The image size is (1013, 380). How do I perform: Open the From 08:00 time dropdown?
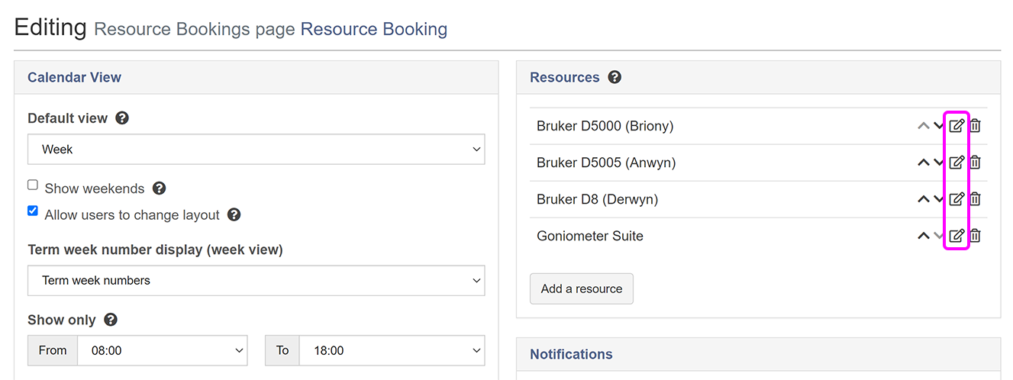162,351
